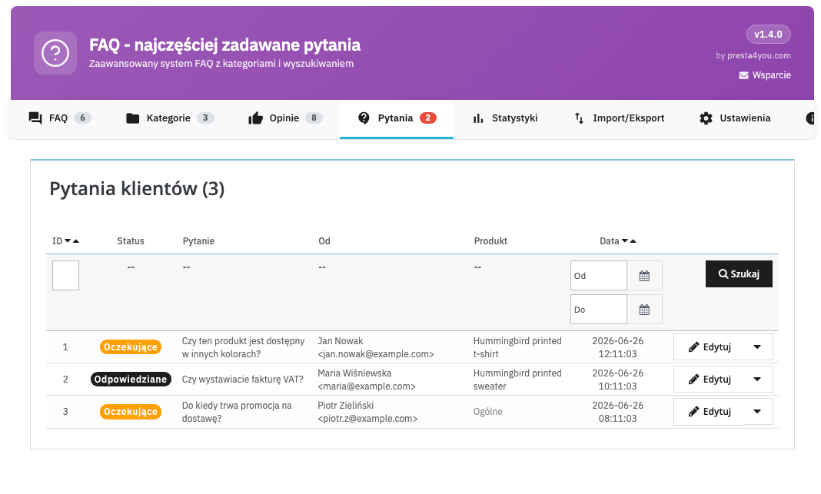Click the ID filter input field
Viewport: 821px width, 494px height.
[65, 275]
